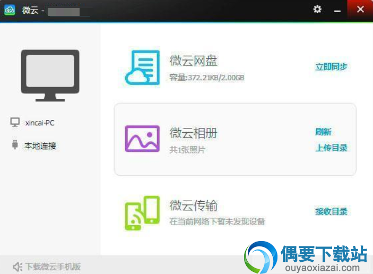The width and height of the screenshot is (373, 274).
Task: Open 上传目录 upload folder link
Action: coord(331,148)
